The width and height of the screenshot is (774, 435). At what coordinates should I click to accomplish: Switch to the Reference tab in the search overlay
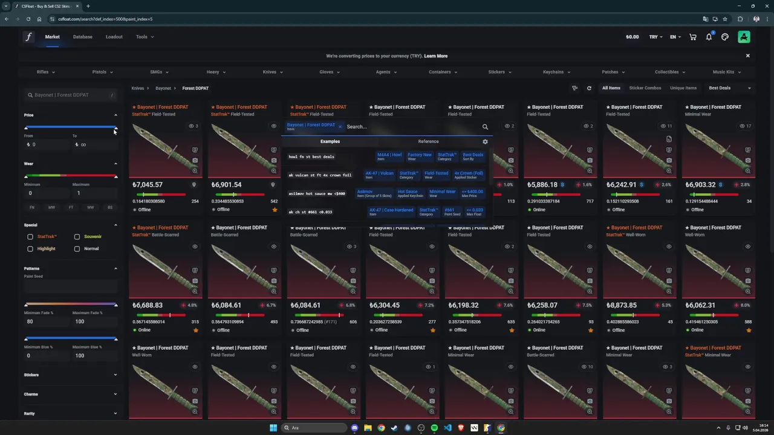[x=428, y=141]
